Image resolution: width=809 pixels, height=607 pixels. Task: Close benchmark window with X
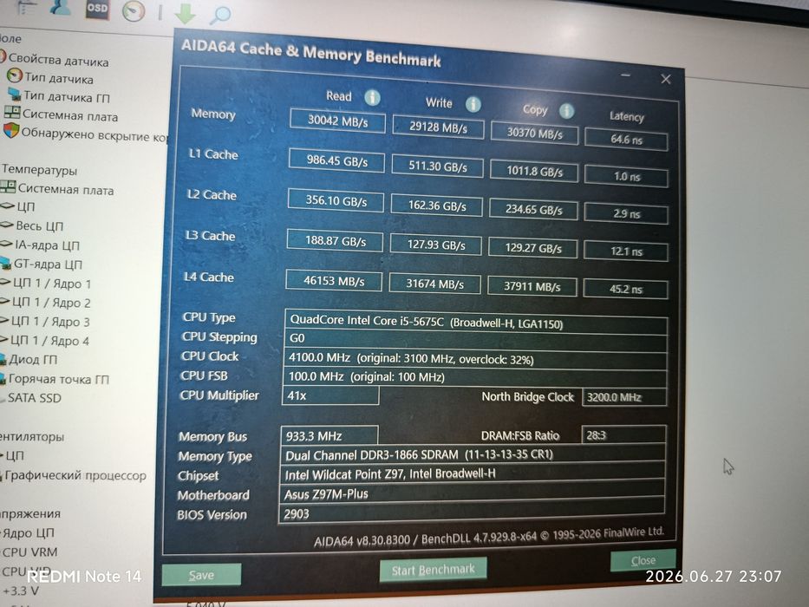pos(666,79)
